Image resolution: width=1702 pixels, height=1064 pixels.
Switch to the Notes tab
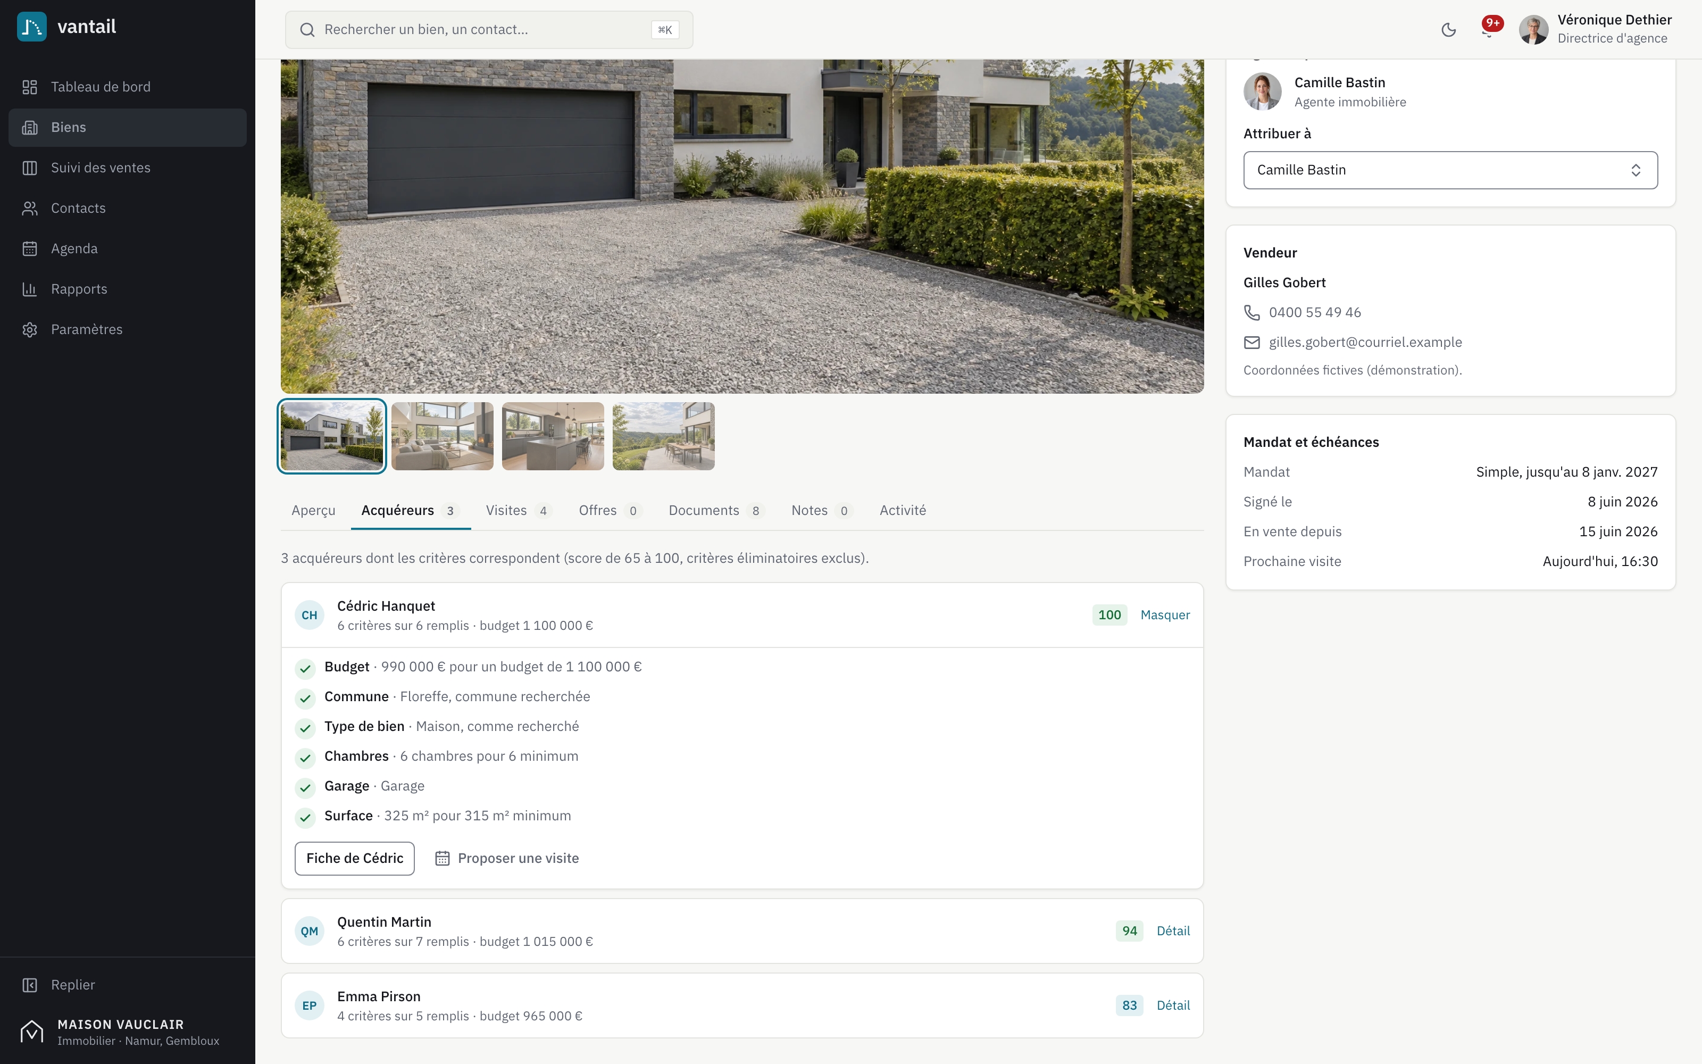822,510
